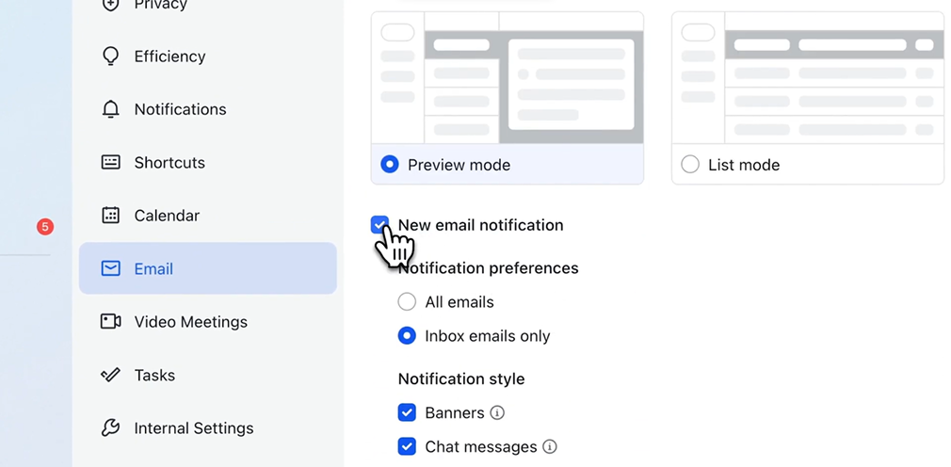The width and height of the screenshot is (951, 467).
Task: Uncheck the New email notification checkbox
Action: click(379, 225)
